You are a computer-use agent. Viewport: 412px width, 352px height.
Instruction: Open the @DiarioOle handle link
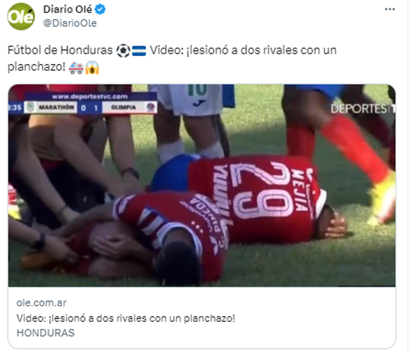[70, 23]
